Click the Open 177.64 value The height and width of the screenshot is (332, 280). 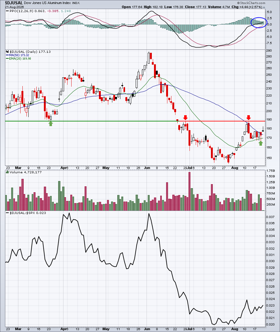(x=132, y=7)
